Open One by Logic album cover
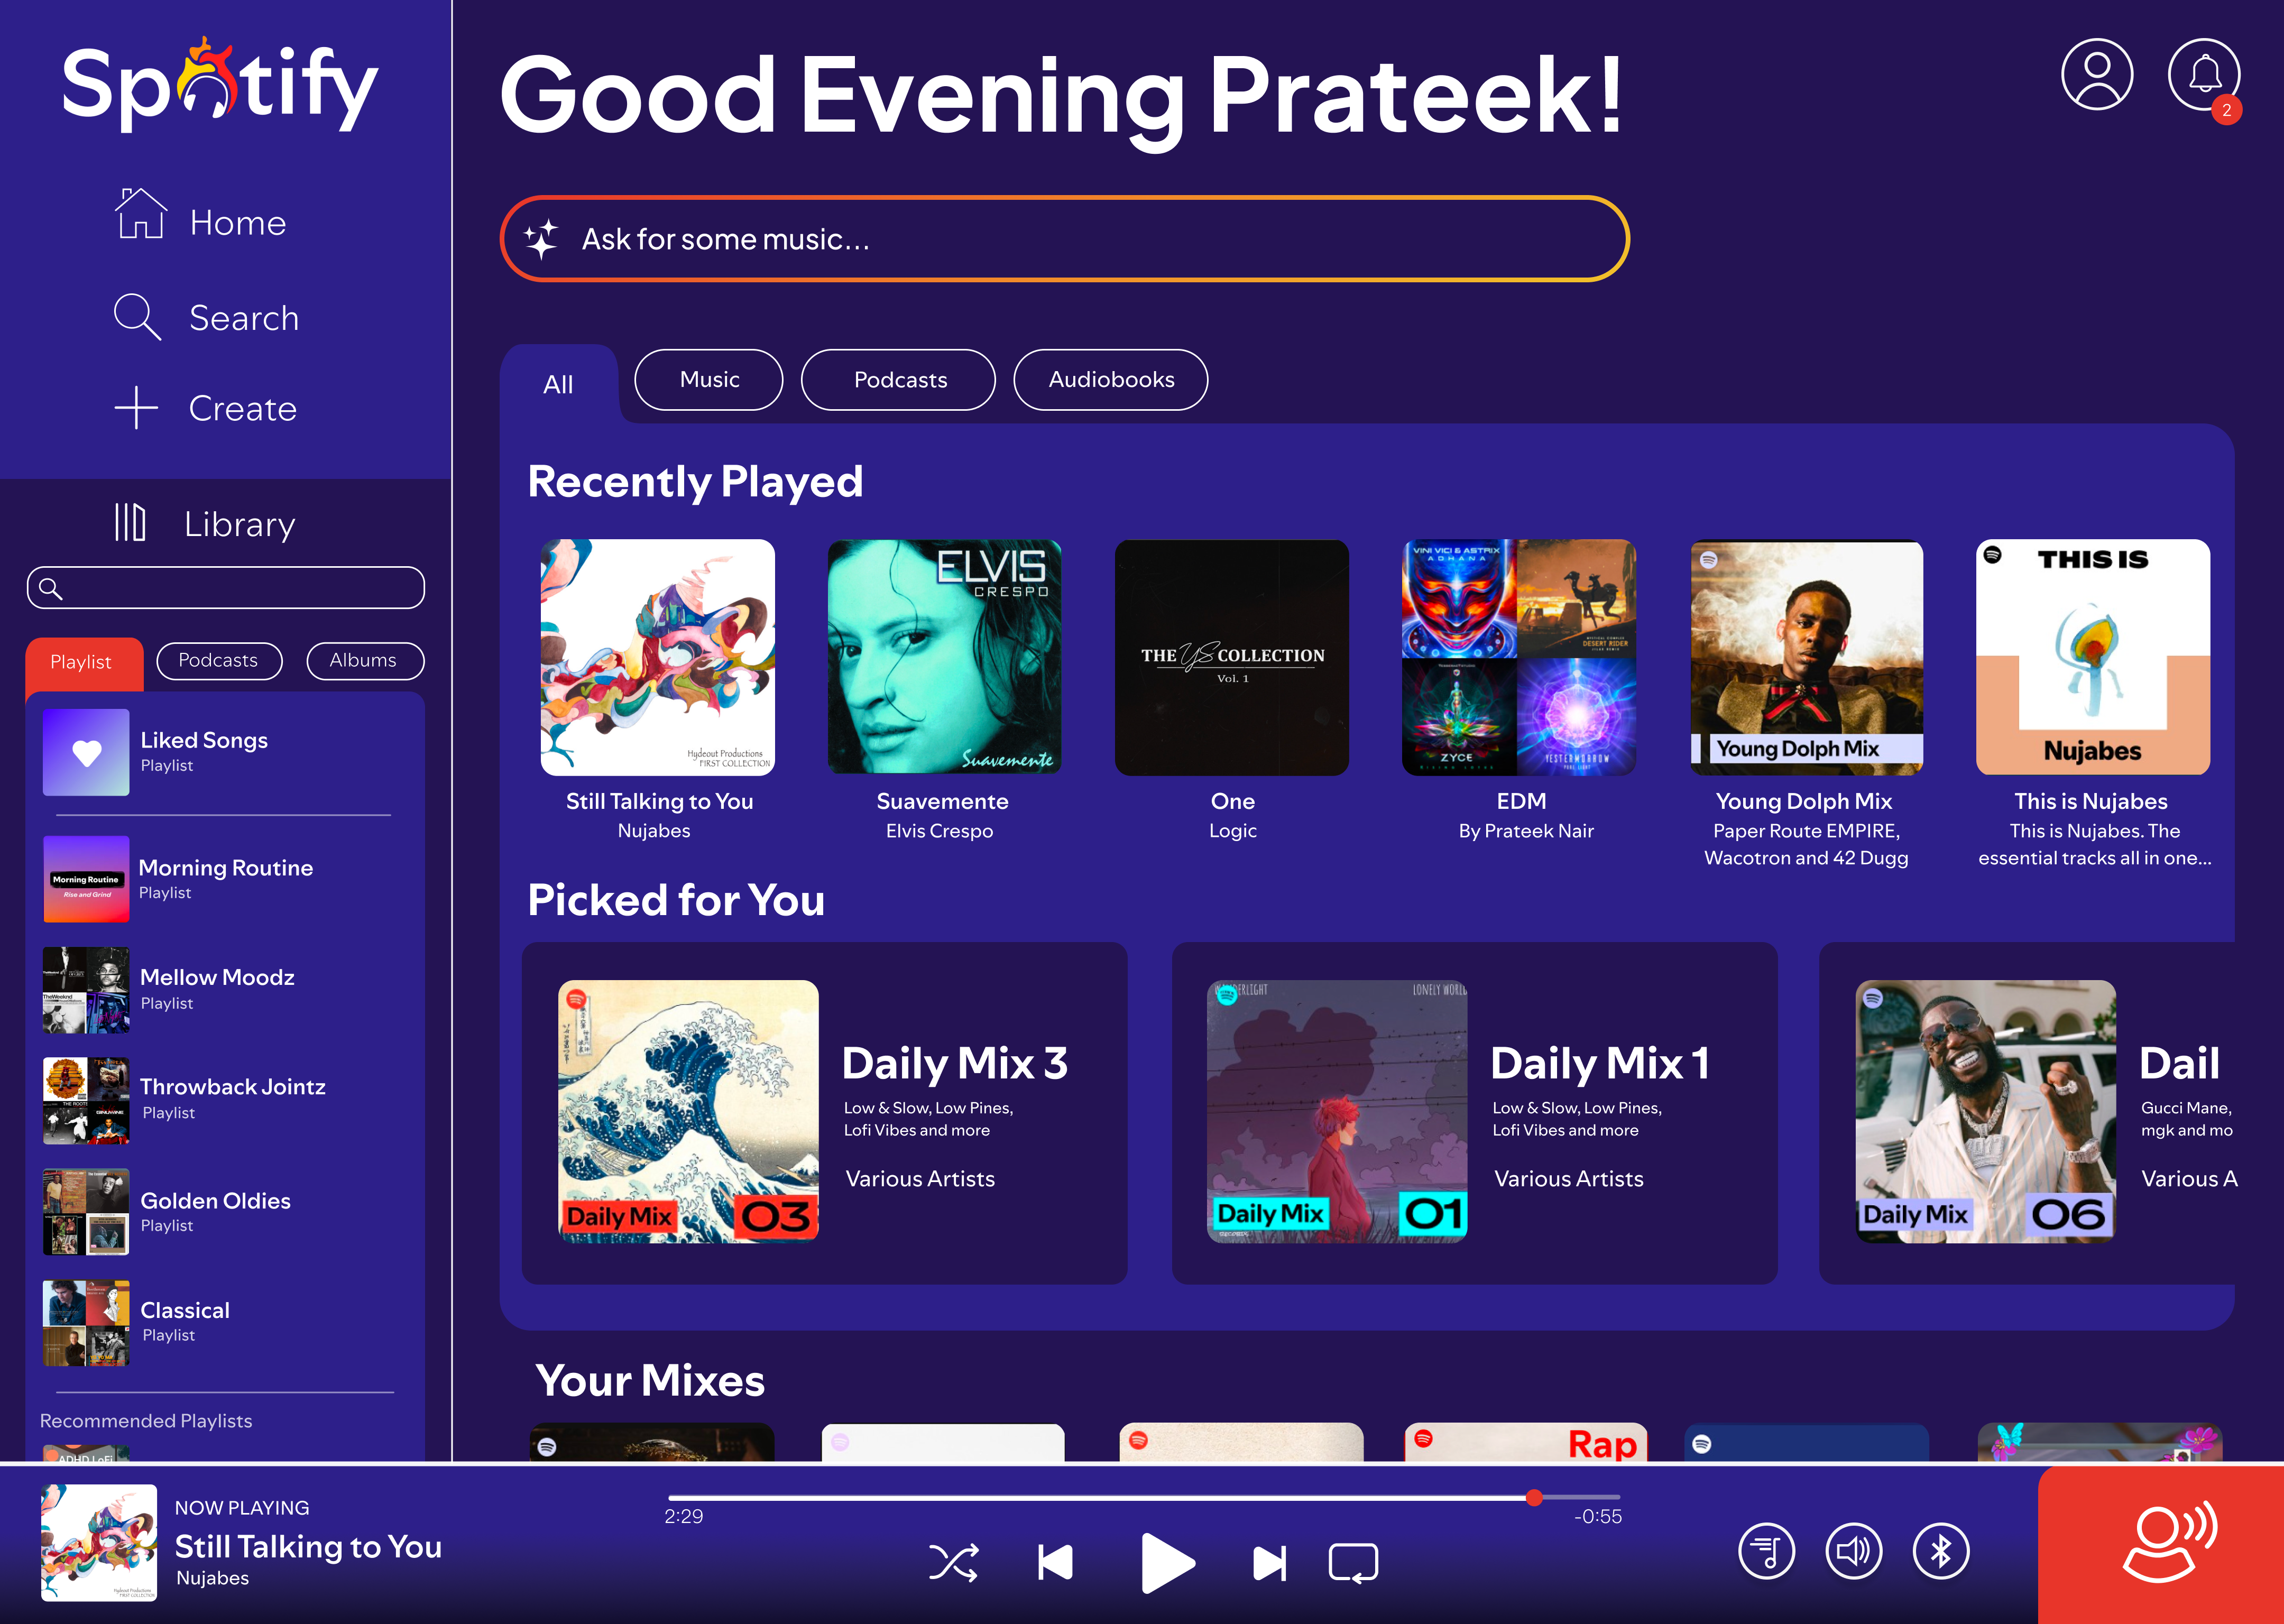Screen dimensions: 2284x1624 [1231, 657]
